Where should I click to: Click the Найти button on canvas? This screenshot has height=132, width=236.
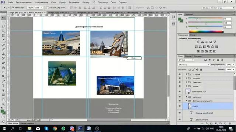click(x=134, y=58)
